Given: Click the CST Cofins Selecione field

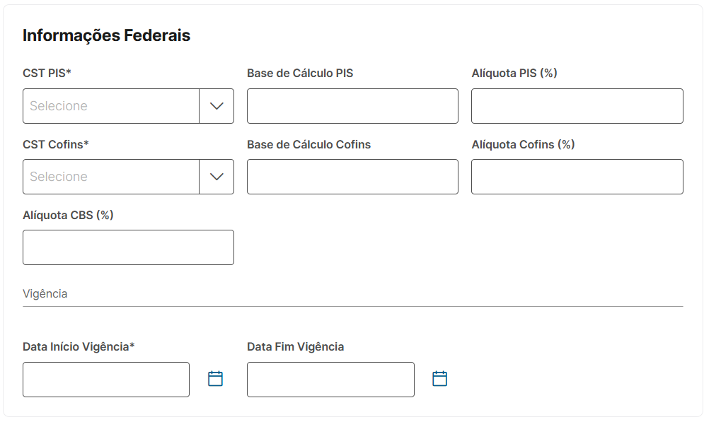Looking at the screenshot, I should click(111, 177).
